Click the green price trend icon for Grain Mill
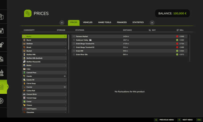Image resolution: width=203 pixels, height=122 pixels. tap(177, 51)
